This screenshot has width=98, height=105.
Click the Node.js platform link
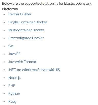click(15, 78)
